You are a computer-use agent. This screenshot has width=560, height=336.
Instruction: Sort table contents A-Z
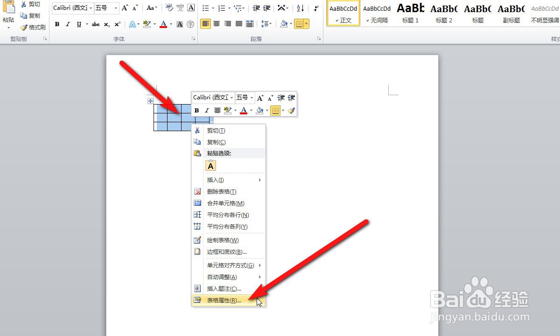(301, 8)
